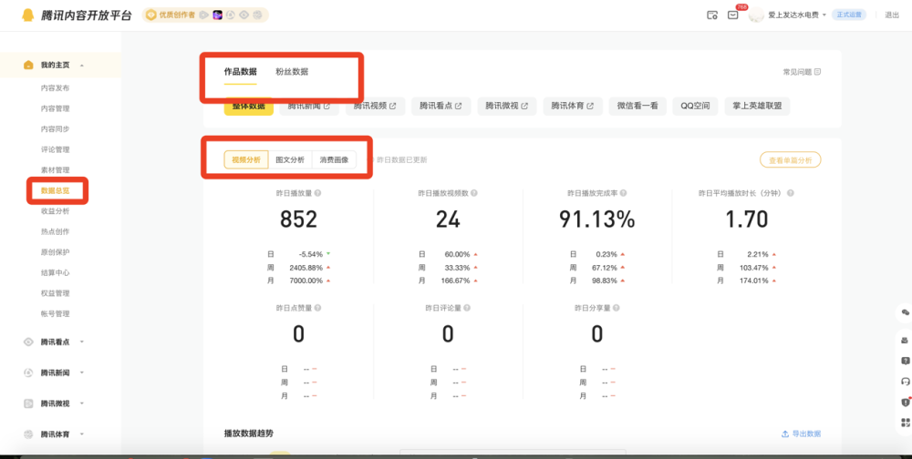Expand the 腾讯体育 sidebar section
This screenshot has height=459, width=912.
tap(81, 434)
